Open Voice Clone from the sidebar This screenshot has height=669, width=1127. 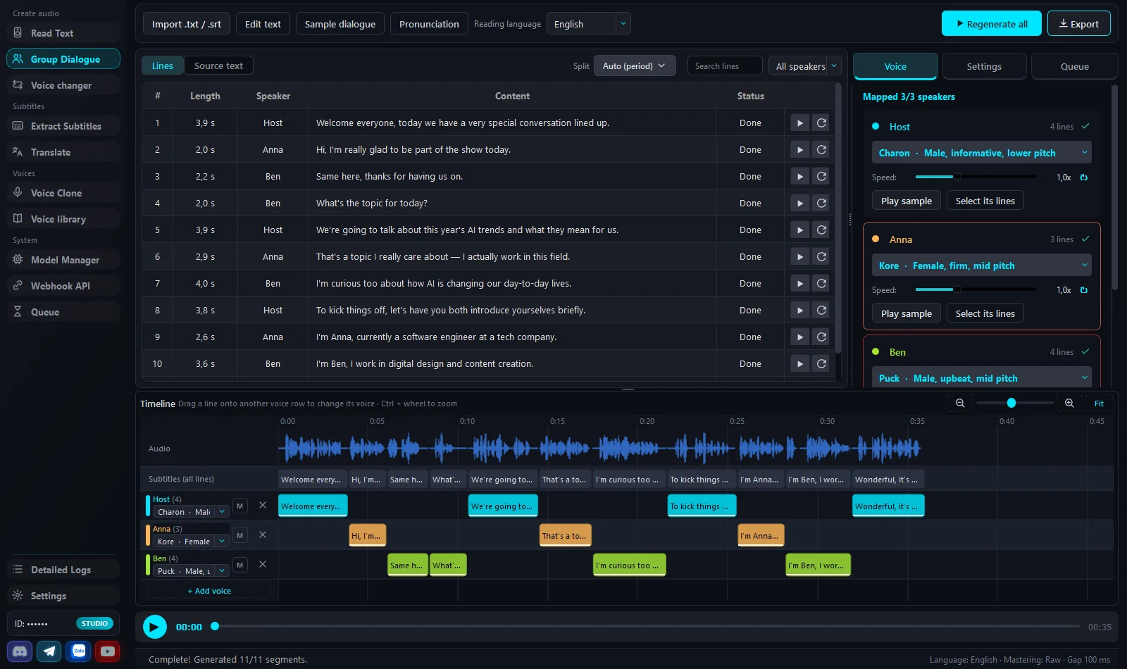pyautogui.click(x=63, y=193)
